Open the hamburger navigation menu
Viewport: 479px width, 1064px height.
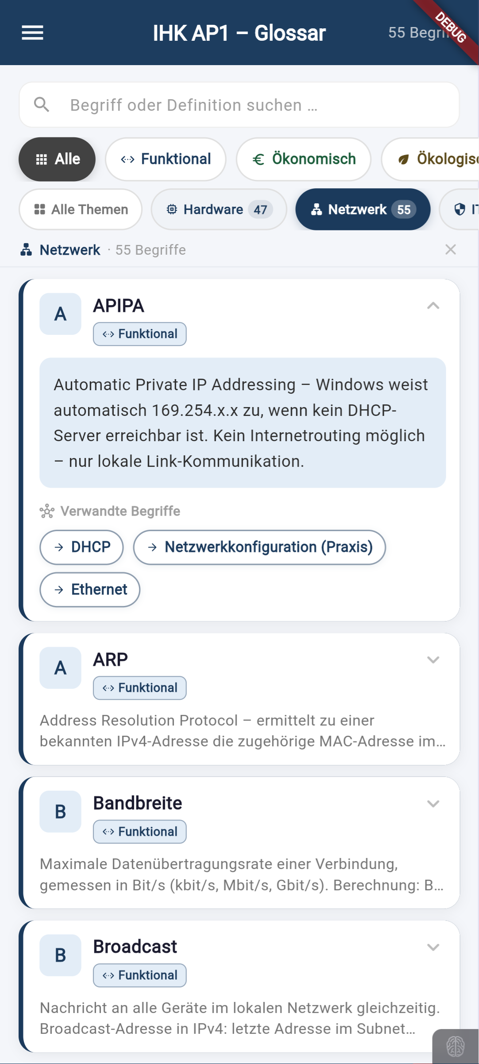tap(32, 33)
